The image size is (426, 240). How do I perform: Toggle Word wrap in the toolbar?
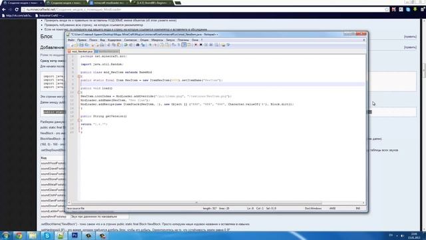point(173,45)
